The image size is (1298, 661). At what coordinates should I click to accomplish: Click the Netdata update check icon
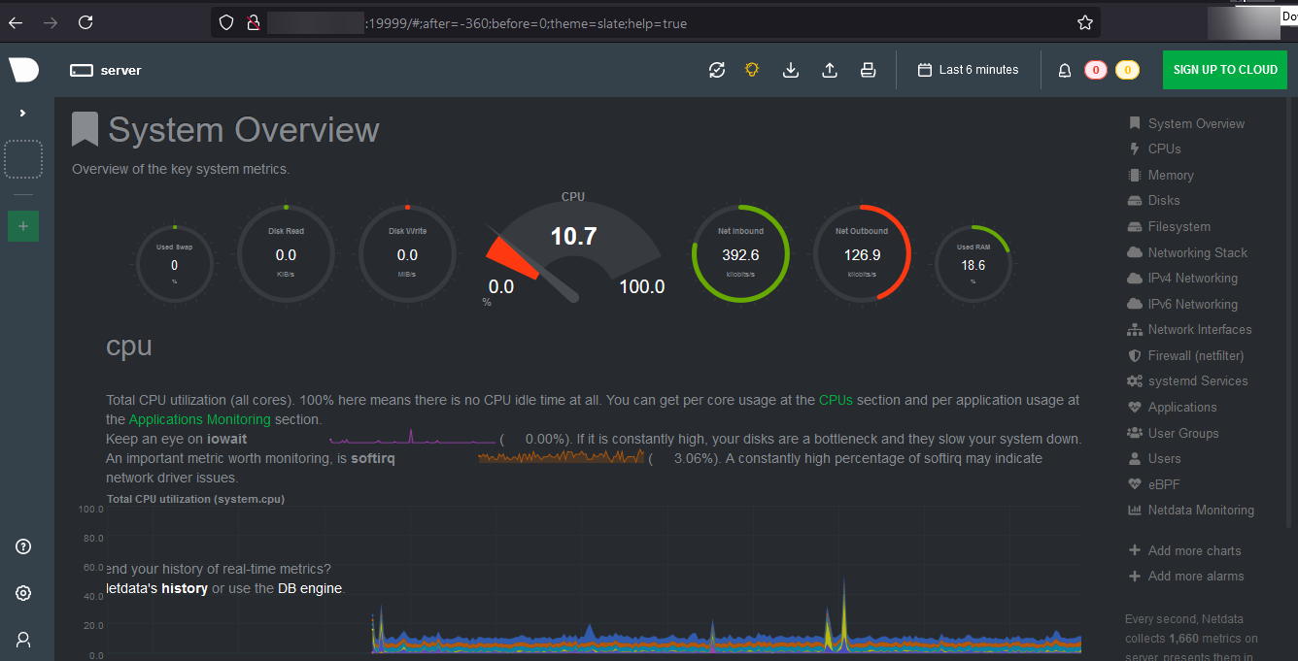[717, 69]
